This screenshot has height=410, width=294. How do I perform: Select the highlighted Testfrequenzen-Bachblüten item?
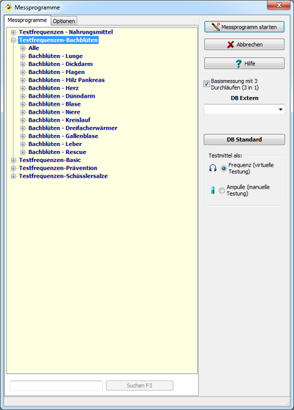pyautogui.click(x=58, y=40)
